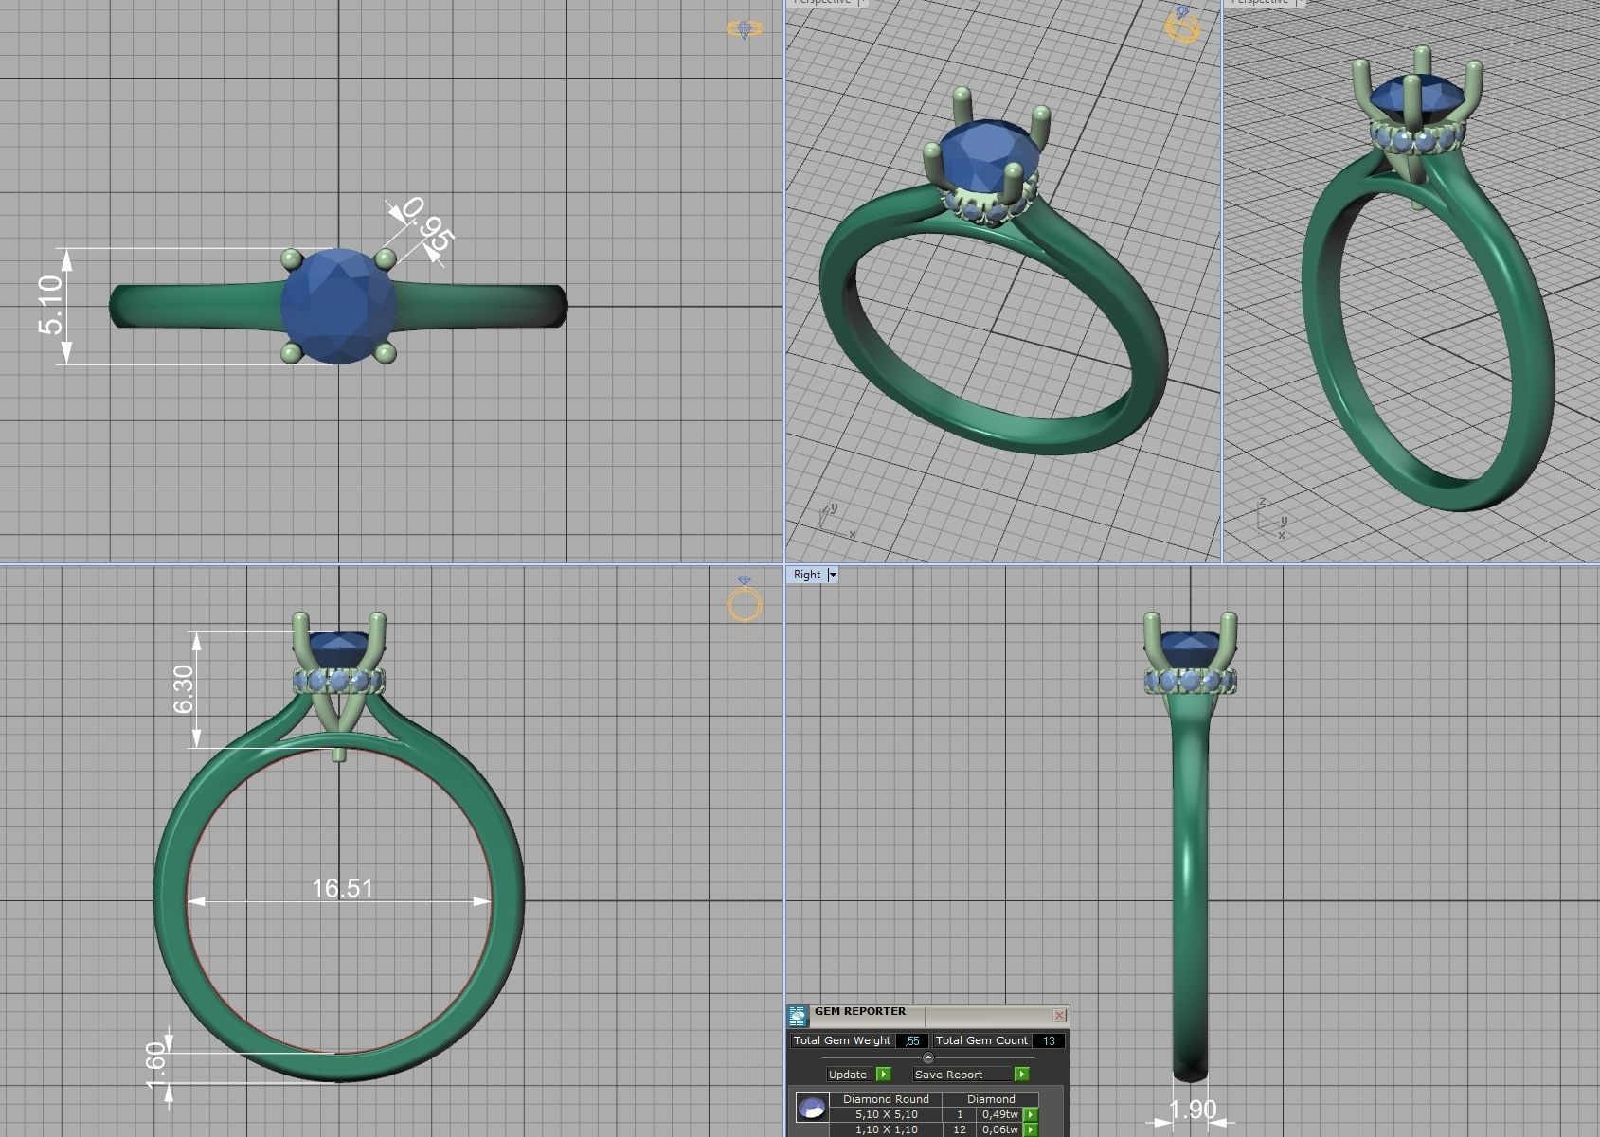The image size is (1600, 1137).
Task: Click green arrow for 0,06tw diamond row
Action: coord(1030,1130)
